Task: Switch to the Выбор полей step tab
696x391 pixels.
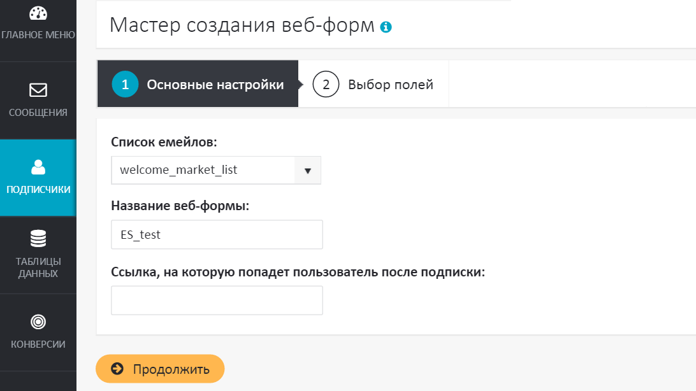Action: pos(390,85)
